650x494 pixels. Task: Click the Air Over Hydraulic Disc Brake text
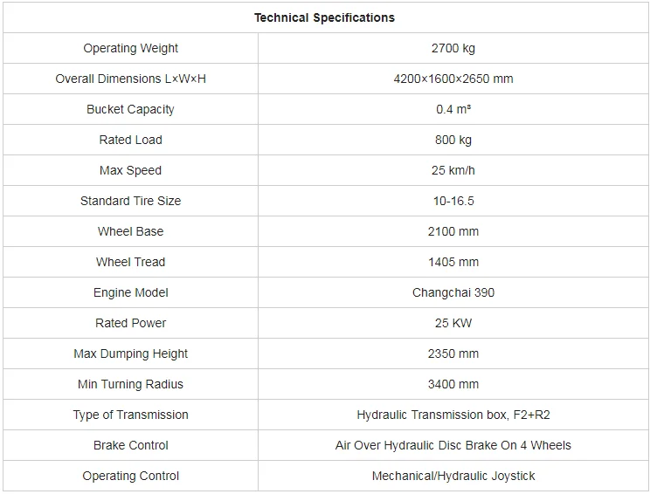(x=453, y=445)
